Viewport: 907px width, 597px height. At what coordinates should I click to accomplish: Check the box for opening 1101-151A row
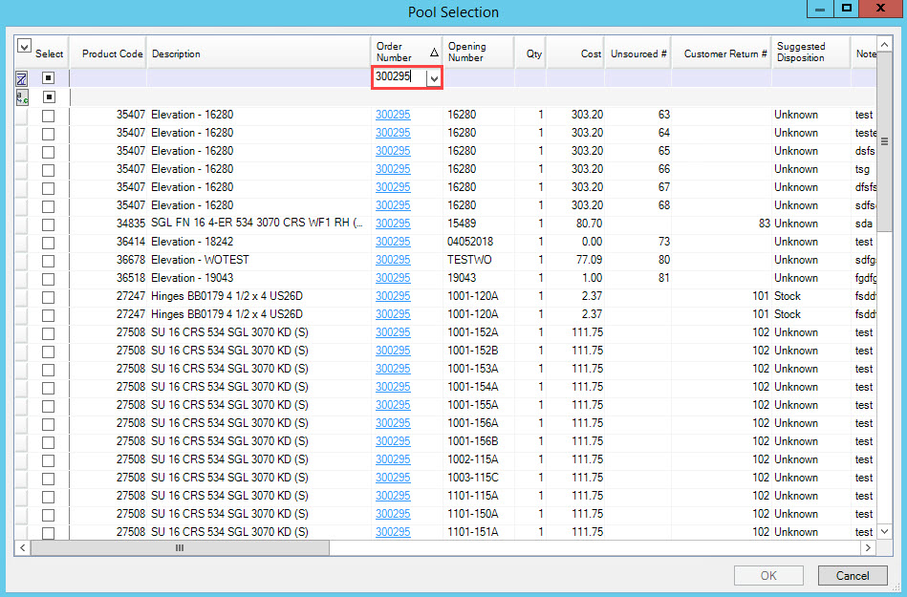[x=49, y=532]
